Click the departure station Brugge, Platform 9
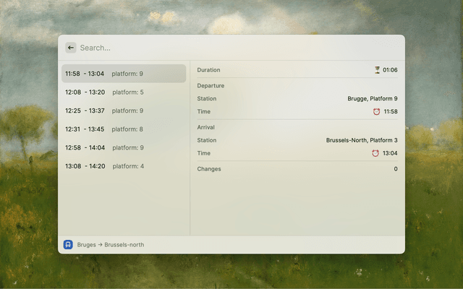This screenshot has height=289, width=463. (x=372, y=98)
